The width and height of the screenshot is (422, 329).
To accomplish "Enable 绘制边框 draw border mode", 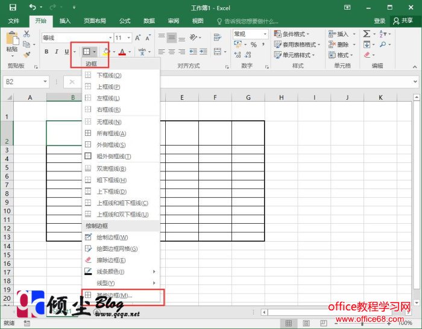I will 121,238.
